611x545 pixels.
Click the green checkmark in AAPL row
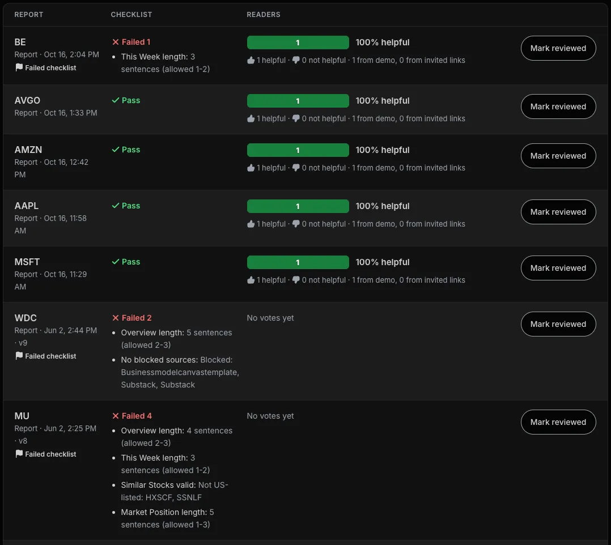coord(116,206)
